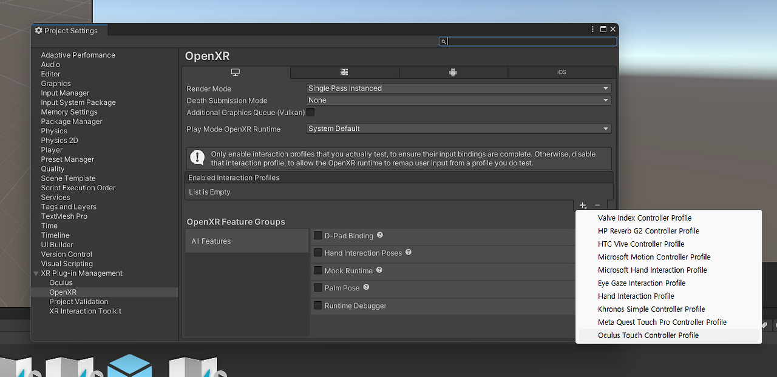Switch to the dedicated server platform tab
The height and width of the screenshot is (377, 777).
pyautogui.click(x=344, y=72)
